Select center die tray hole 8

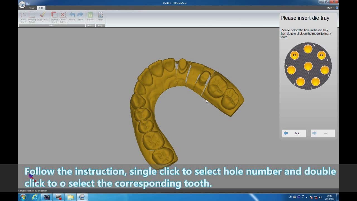coord(308,66)
